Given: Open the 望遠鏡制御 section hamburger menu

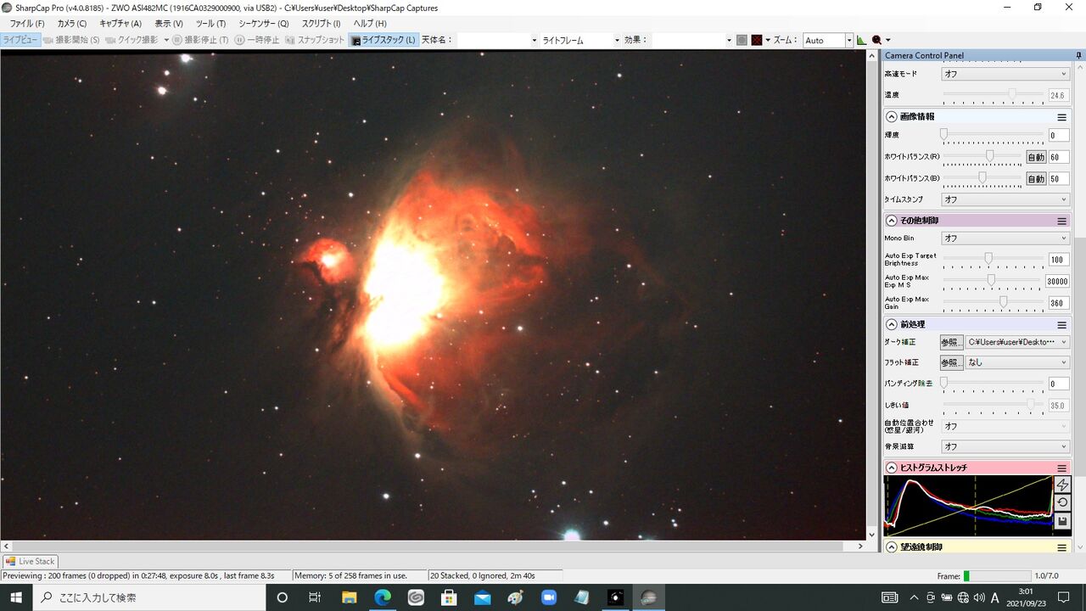Looking at the screenshot, I should tap(1061, 547).
